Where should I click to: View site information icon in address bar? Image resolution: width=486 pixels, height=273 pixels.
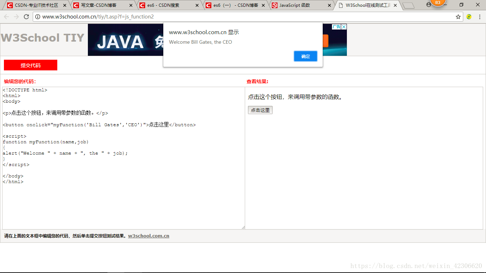pyautogui.click(x=38, y=17)
